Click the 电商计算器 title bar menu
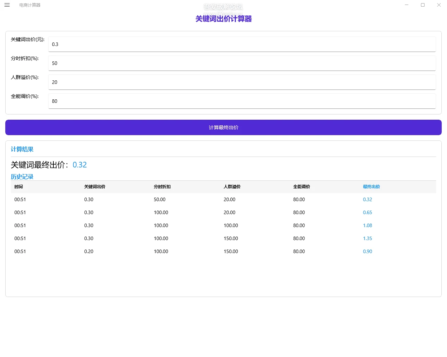Viewport: 447px width, 357px height. pos(29,5)
